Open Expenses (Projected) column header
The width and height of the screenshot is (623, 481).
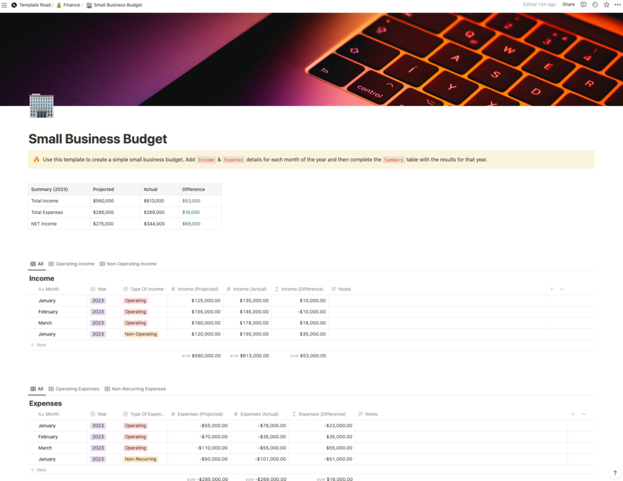tap(197, 414)
